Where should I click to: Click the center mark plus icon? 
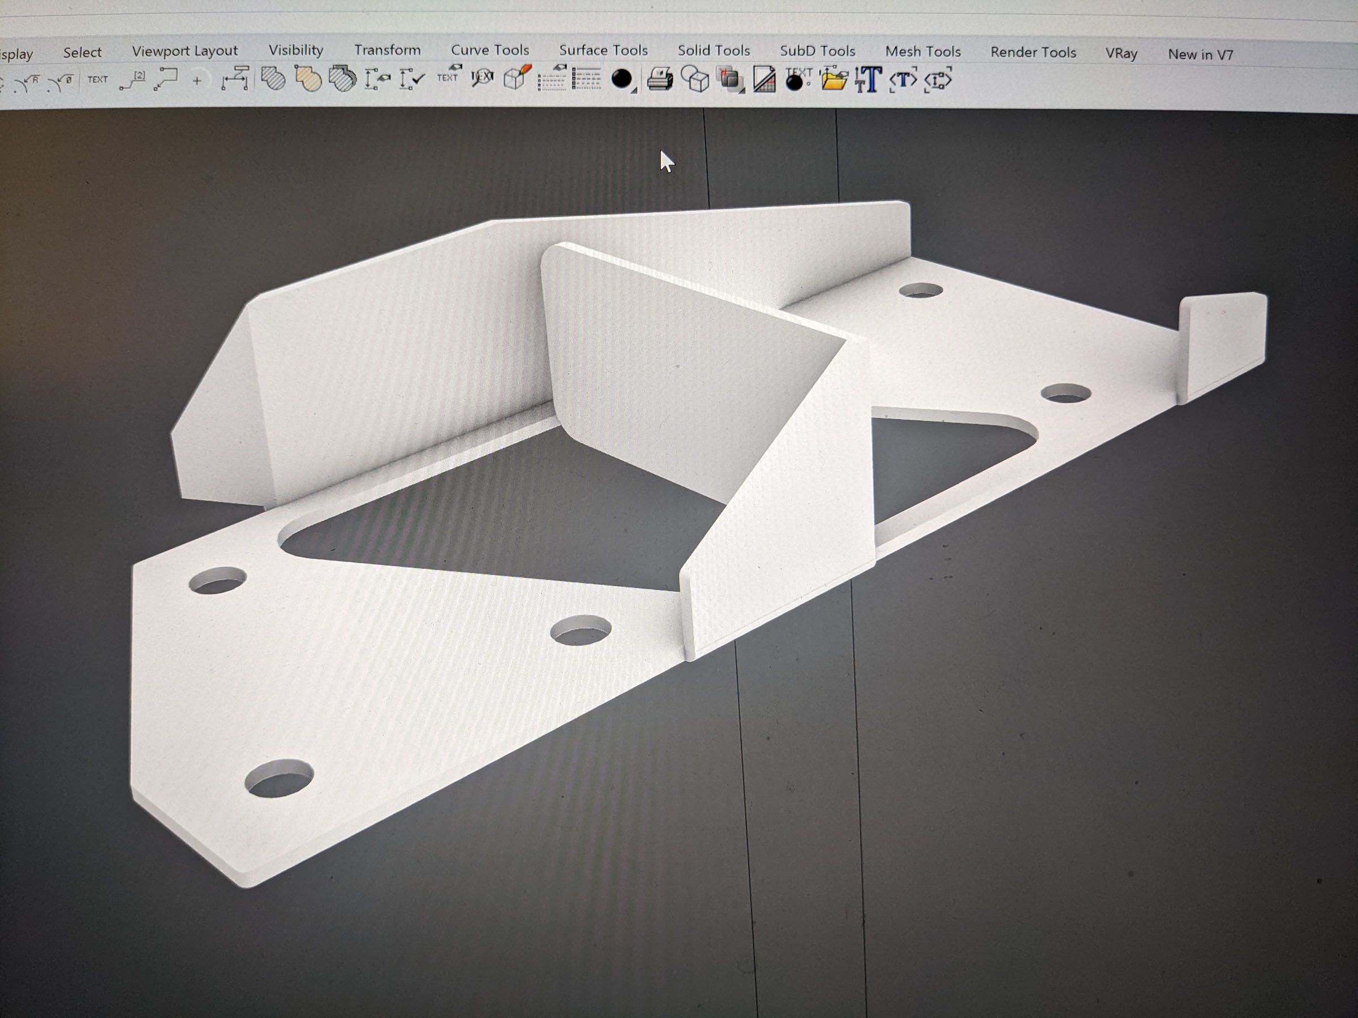pyautogui.click(x=197, y=80)
